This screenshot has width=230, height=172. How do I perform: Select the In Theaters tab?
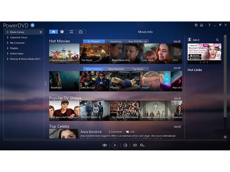[x=94, y=42]
